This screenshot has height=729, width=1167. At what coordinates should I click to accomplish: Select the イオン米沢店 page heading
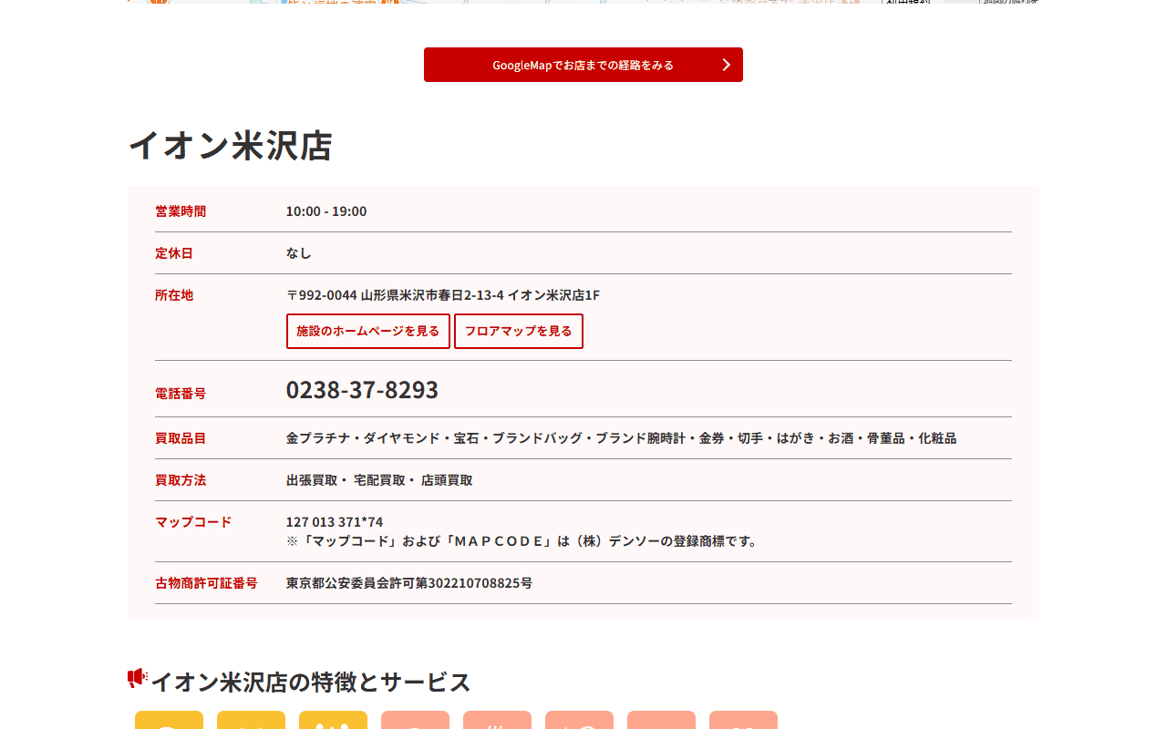pyautogui.click(x=230, y=146)
